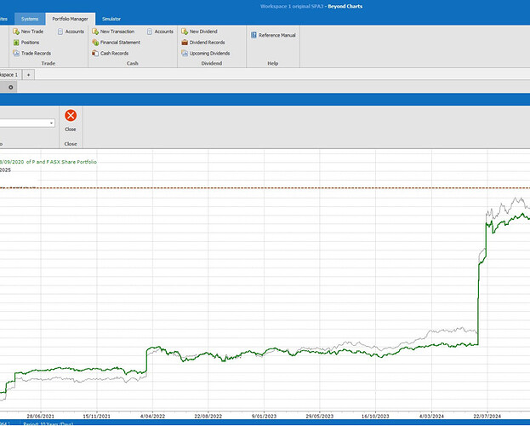Click the Dividend Records label

[208, 43]
